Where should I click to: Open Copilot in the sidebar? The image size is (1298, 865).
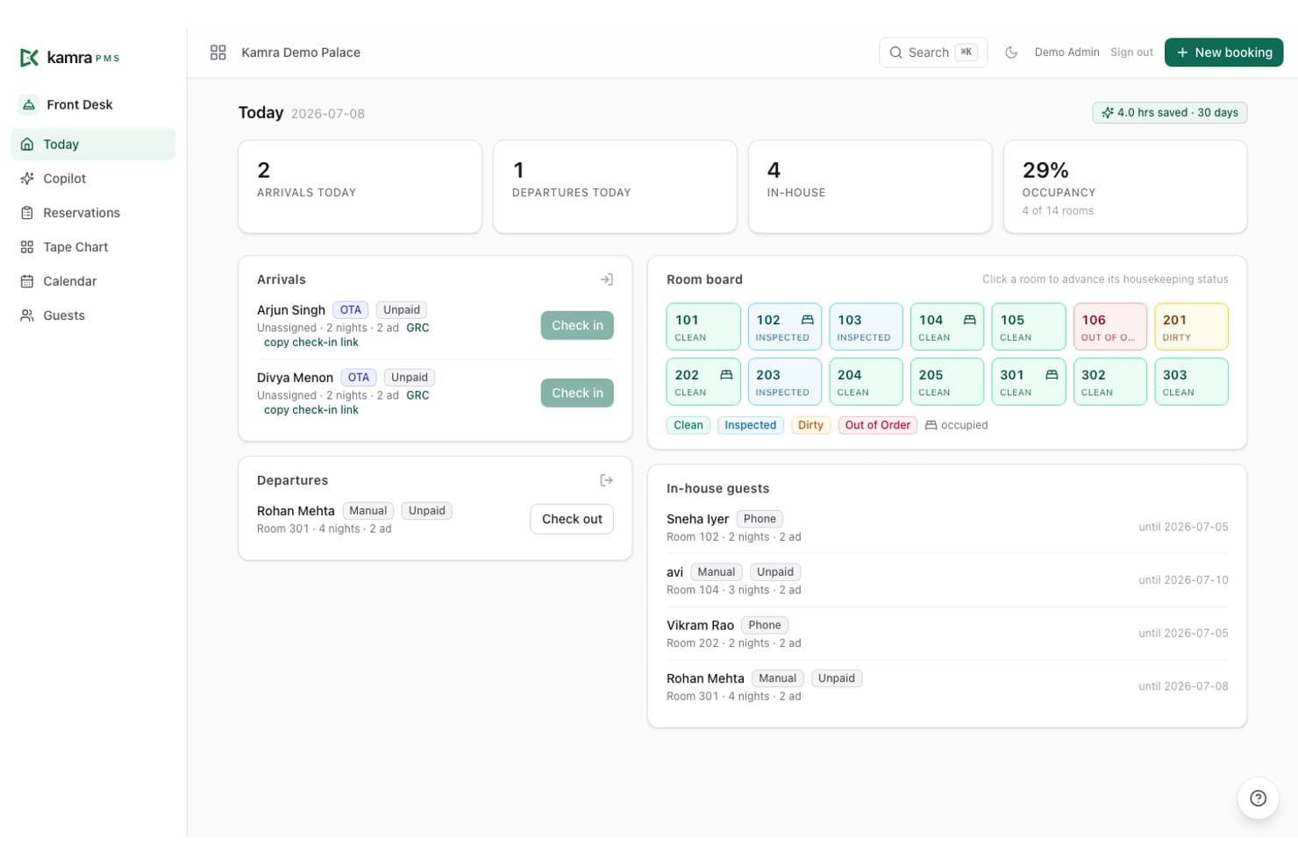(93, 179)
